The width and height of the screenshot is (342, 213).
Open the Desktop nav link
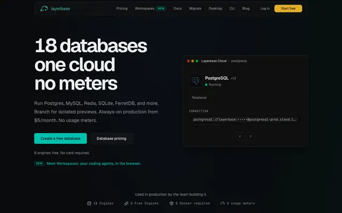tap(215, 9)
